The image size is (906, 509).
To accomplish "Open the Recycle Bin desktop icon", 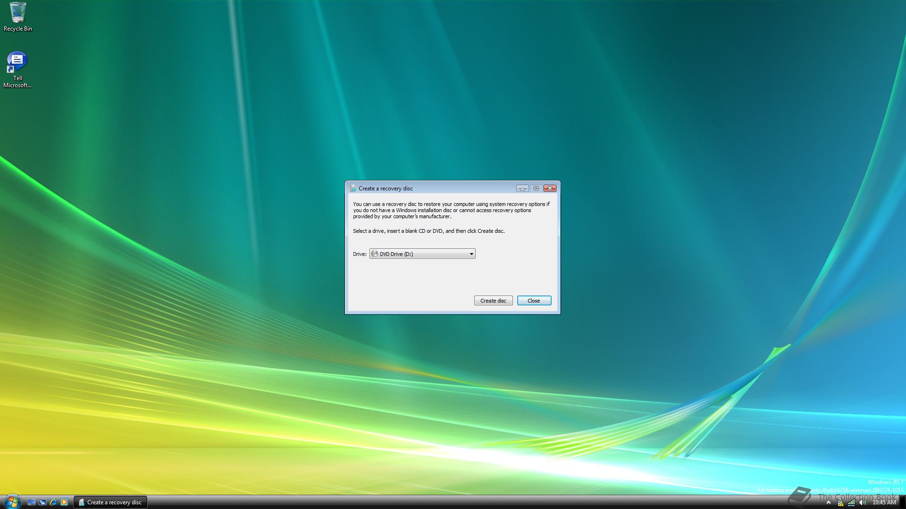I will 18,17.
